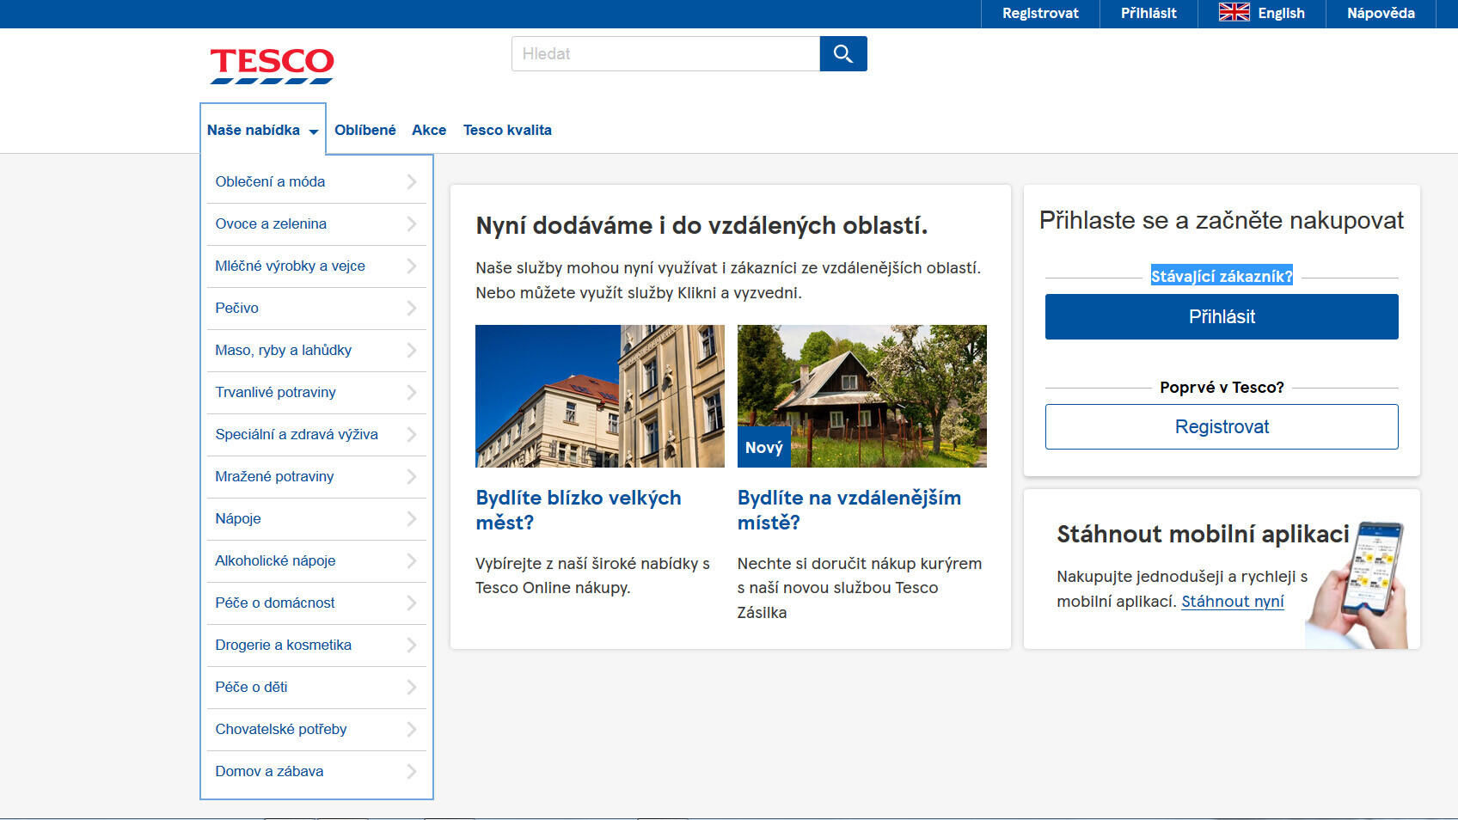
Task: Click Stáhnout nyní download link
Action: click(1232, 602)
